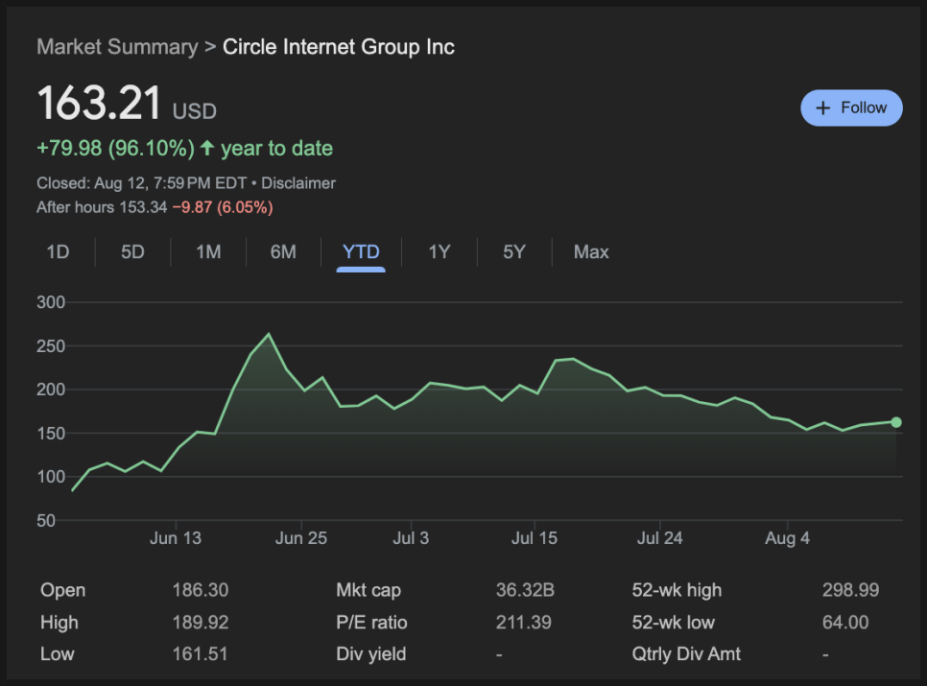Open the Disclaimer link
The height and width of the screenshot is (686, 927).
(x=298, y=183)
